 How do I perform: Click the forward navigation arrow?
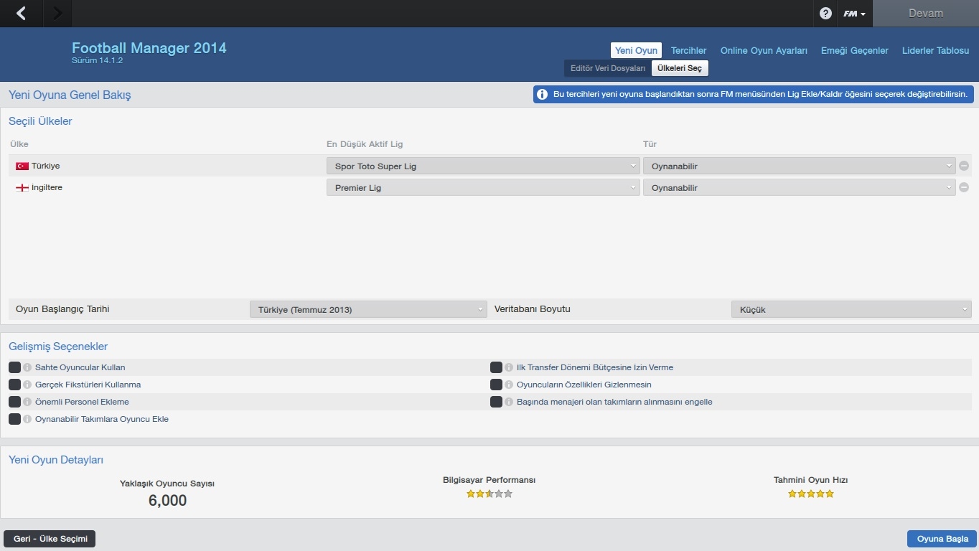click(x=57, y=14)
